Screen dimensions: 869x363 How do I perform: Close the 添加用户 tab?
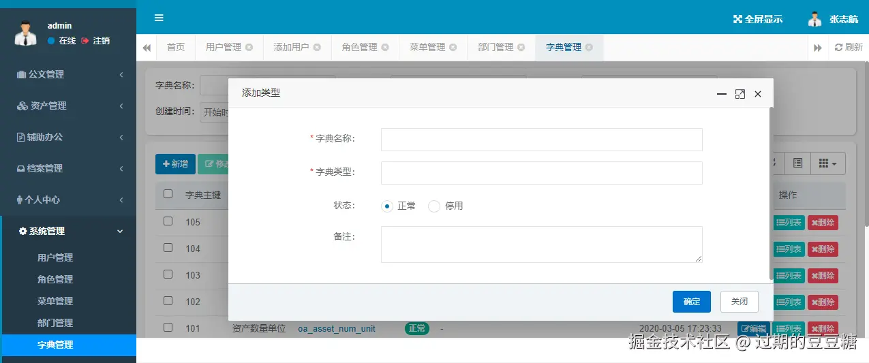click(317, 48)
